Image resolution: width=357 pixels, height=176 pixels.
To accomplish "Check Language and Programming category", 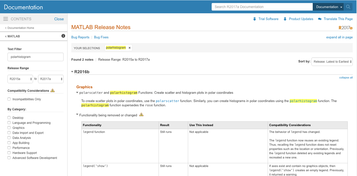I will point(9,123).
